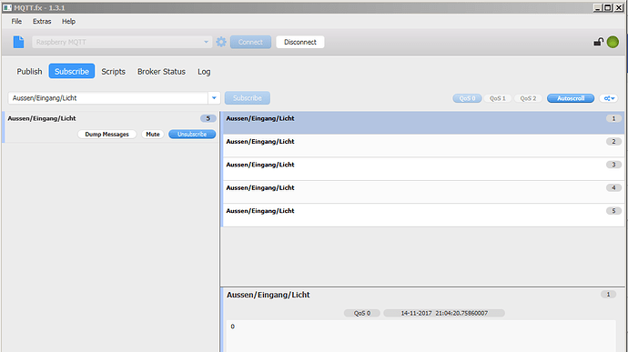Open connection settings gear icon
The image size is (628, 352).
click(x=221, y=42)
